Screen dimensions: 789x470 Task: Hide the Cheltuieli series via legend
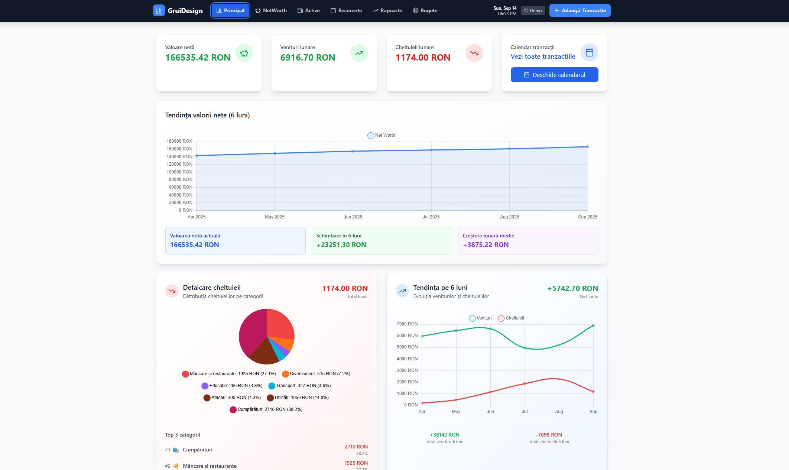click(511, 318)
